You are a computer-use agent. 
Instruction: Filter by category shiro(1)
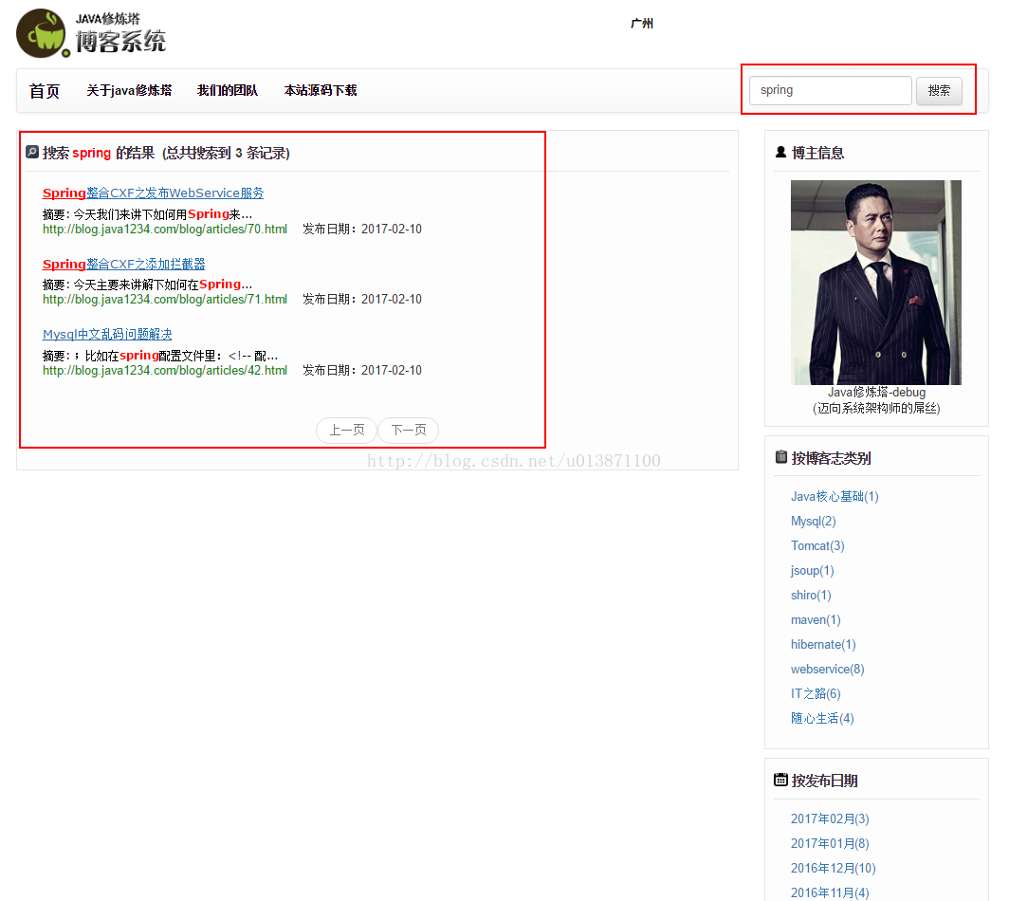tap(811, 595)
